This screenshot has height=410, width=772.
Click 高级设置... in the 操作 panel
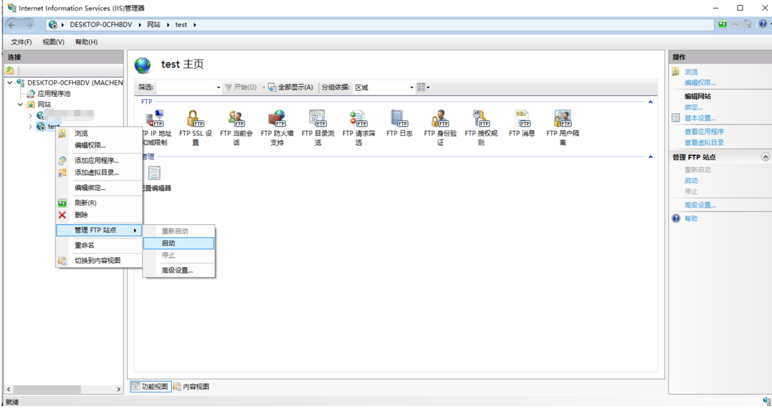pos(700,205)
